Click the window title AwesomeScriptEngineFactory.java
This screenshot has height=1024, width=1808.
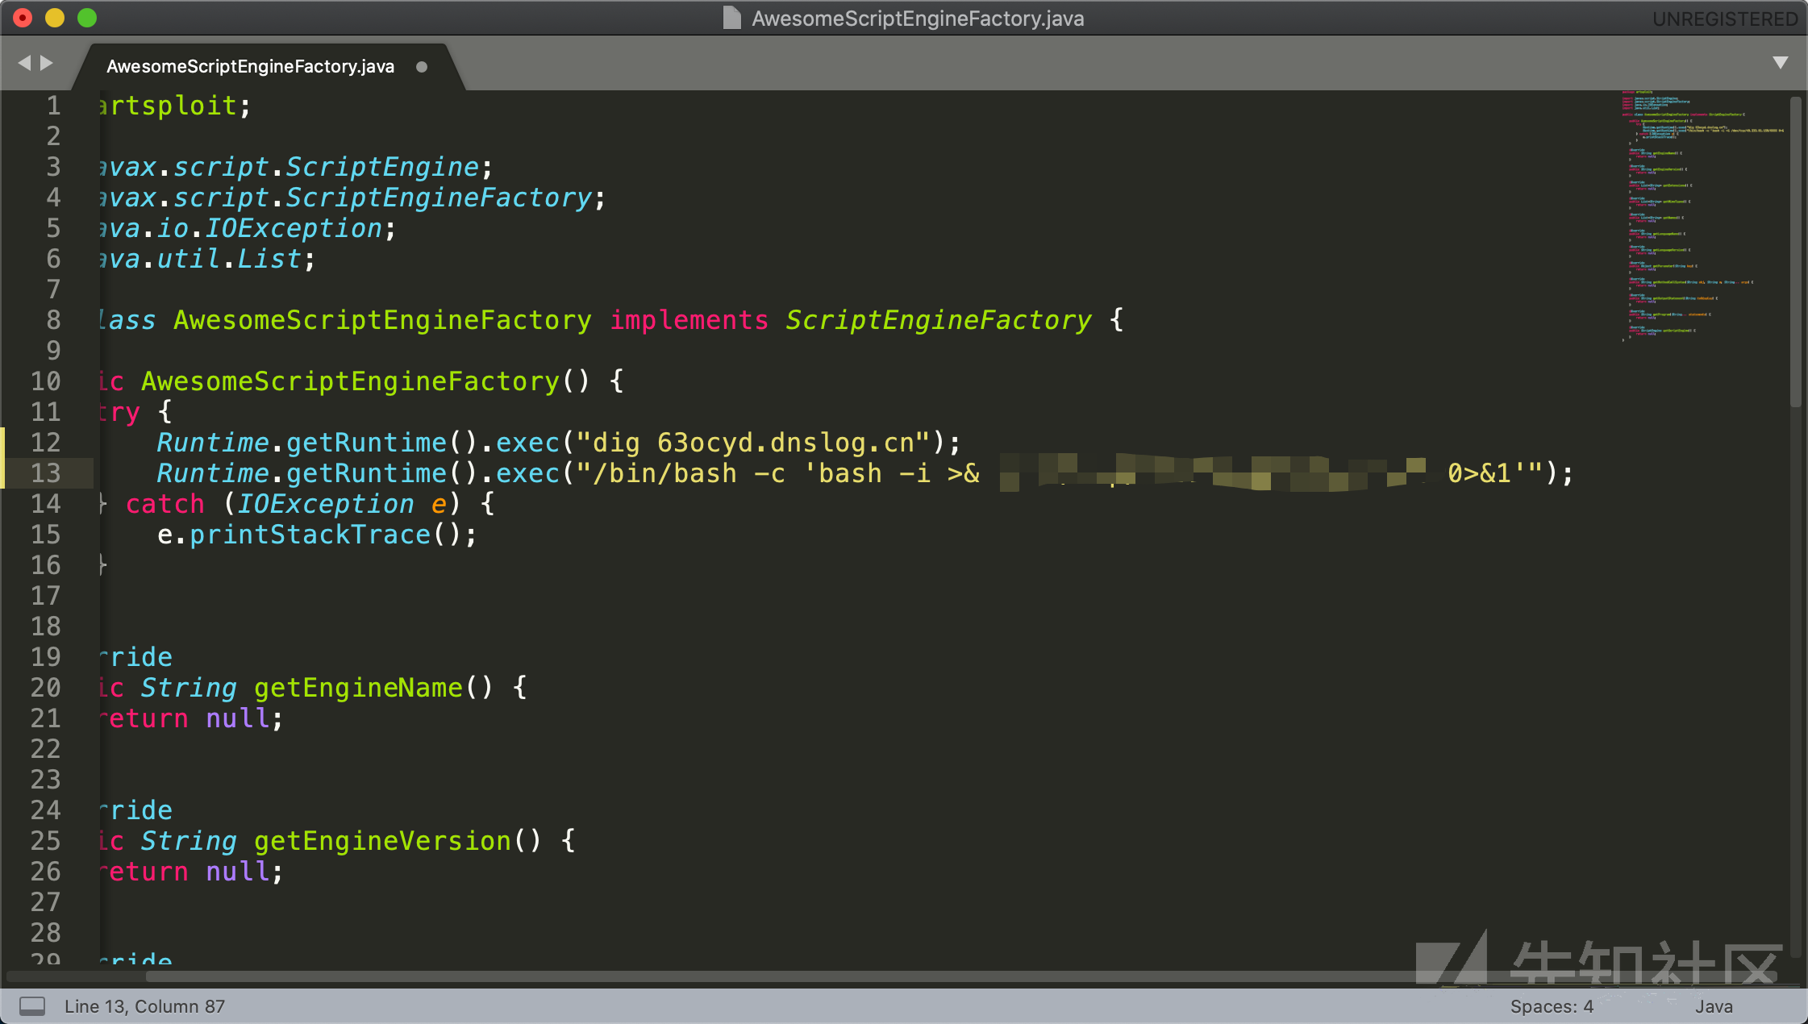(x=918, y=19)
